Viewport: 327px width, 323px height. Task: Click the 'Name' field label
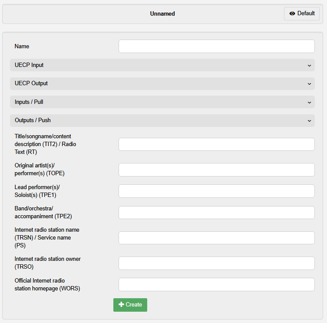[22, 47]
